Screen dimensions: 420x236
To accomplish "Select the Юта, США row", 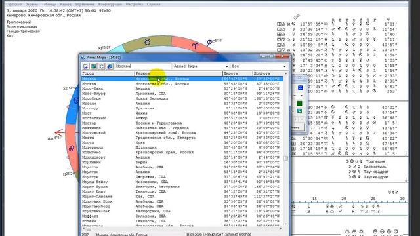I will tap(182, 197).
